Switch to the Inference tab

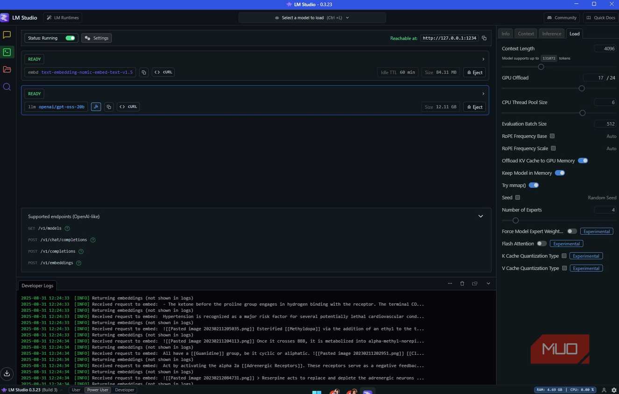(x=552, y=34)
